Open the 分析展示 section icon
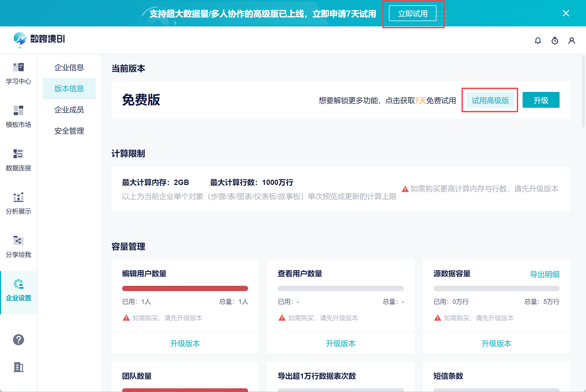Image resolution: width=586 pixels, height=392 pixels. (18, 197)
